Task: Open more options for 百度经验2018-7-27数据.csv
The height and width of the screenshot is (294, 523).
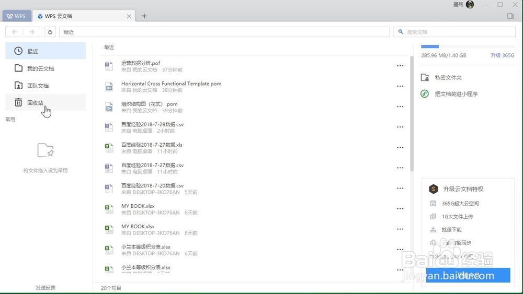Action: coord(400,168)
